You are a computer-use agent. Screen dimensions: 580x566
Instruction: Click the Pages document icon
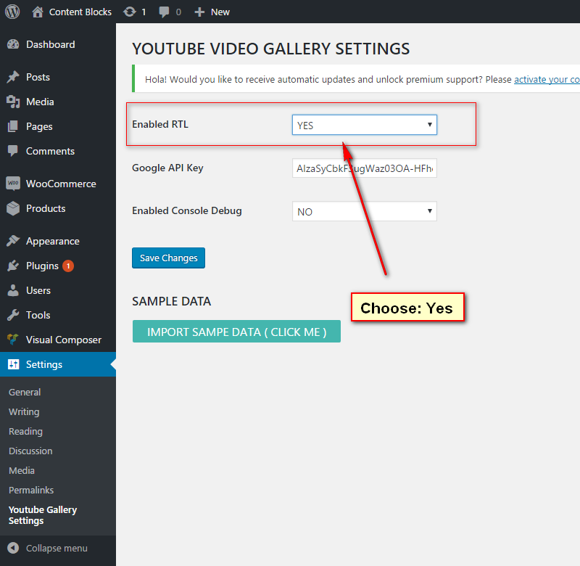pyautogui.click(x=13, y=126)
